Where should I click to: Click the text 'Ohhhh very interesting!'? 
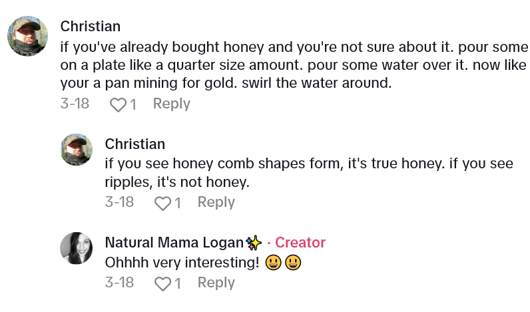[x=181, y=263]
